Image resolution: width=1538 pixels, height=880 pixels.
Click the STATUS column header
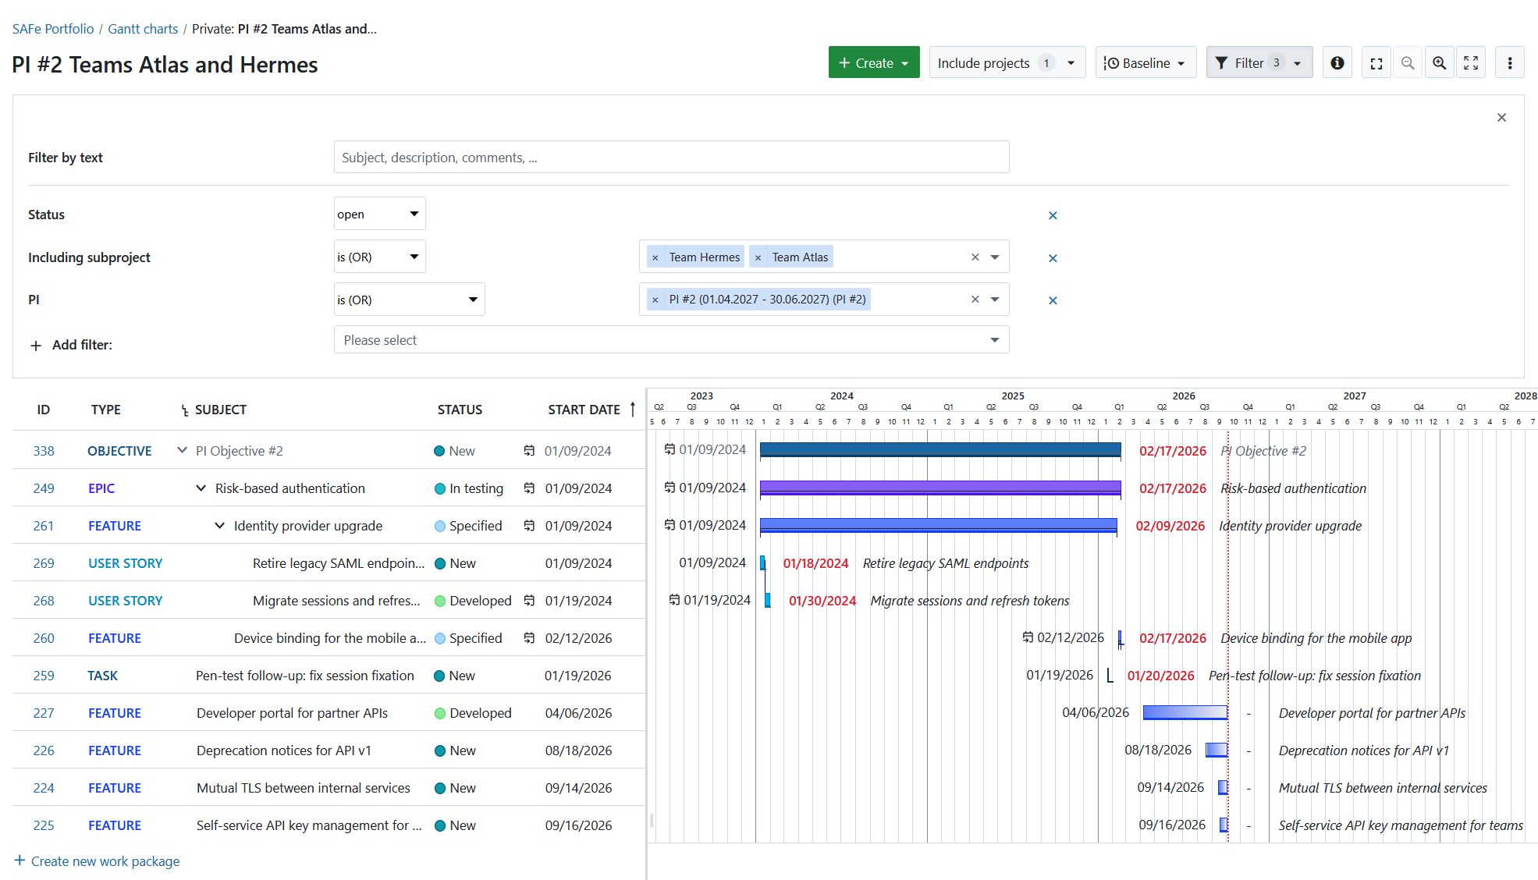[x=460, y=410]
